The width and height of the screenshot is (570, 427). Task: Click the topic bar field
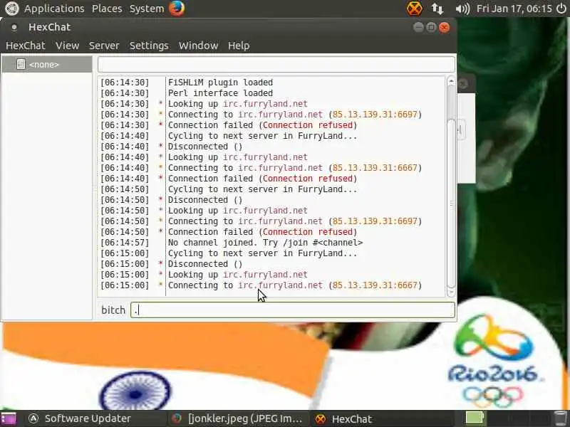click(x=276, y=64)
